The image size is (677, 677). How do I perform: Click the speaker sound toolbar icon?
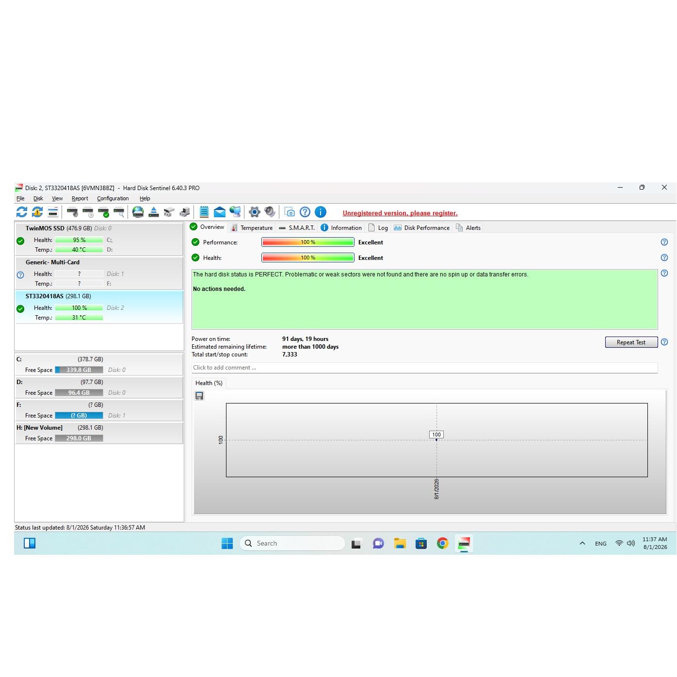(270, 212)
